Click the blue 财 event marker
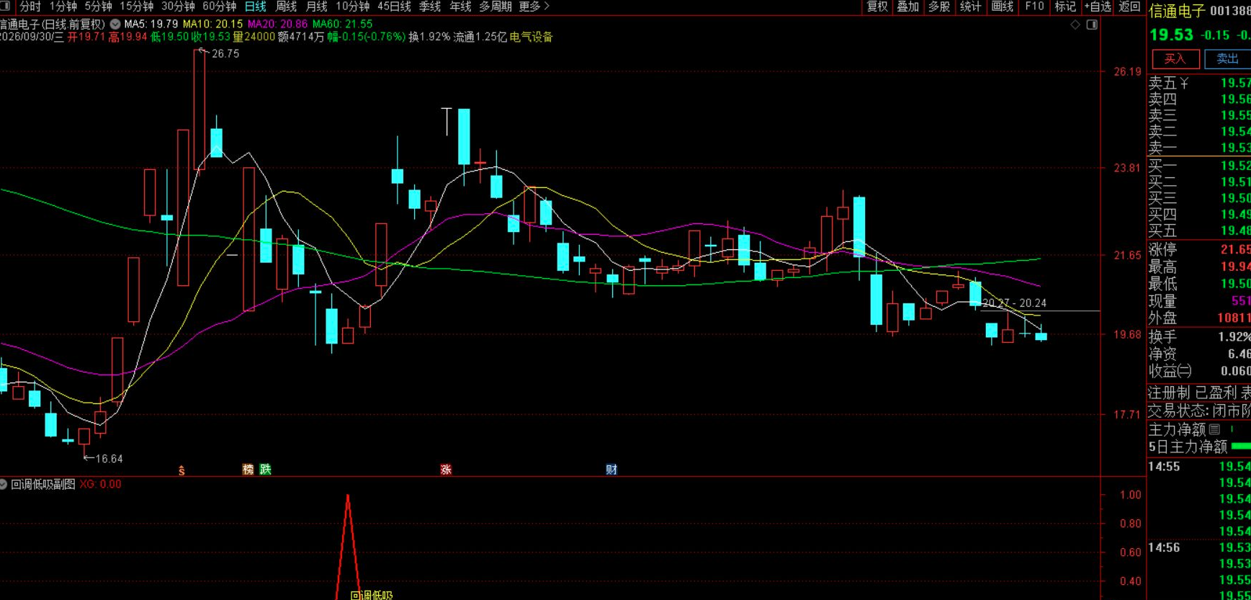Viewport: 1251px width, 600px height. coord(611,470)
